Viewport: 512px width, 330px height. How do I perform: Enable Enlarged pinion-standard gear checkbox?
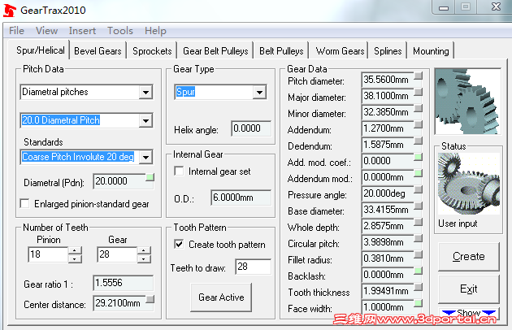(24, 203)
